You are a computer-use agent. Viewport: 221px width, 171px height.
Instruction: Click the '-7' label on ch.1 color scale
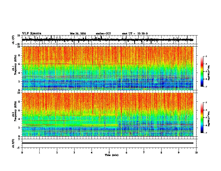click(x=206, y=87)
